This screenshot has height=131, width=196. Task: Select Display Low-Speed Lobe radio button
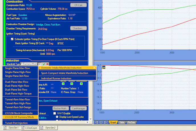click(x=57, y=117)
